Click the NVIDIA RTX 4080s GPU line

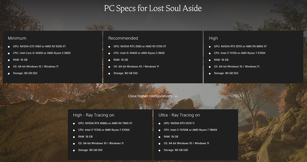105,123
